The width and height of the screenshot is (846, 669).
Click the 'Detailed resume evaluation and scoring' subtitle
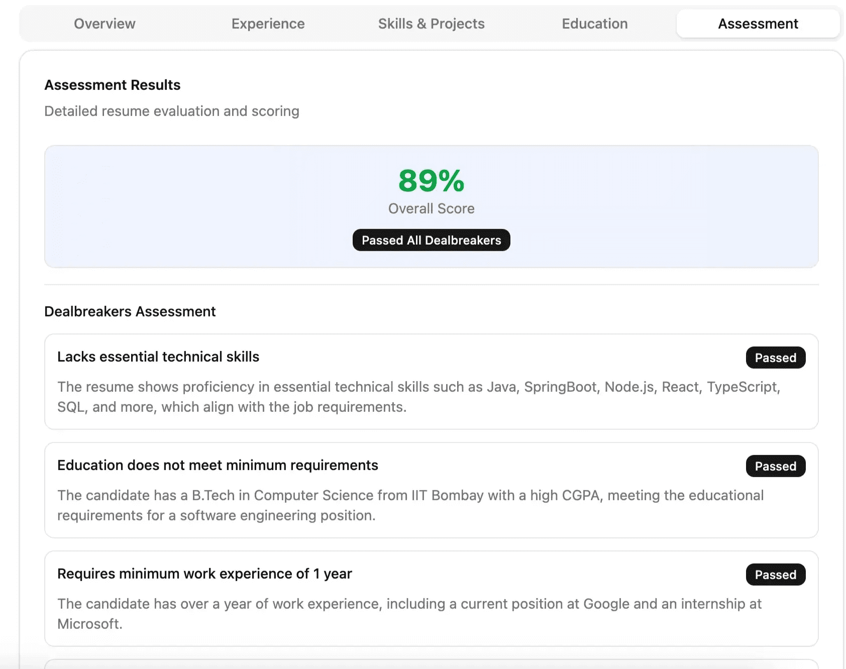click(x=172, y=111)
